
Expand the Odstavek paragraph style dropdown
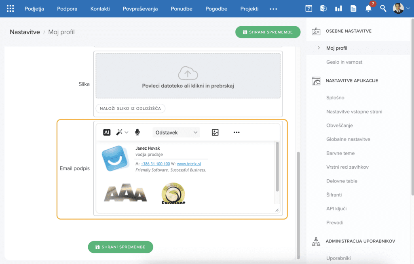pyautogui.click(x=176, y=132)
